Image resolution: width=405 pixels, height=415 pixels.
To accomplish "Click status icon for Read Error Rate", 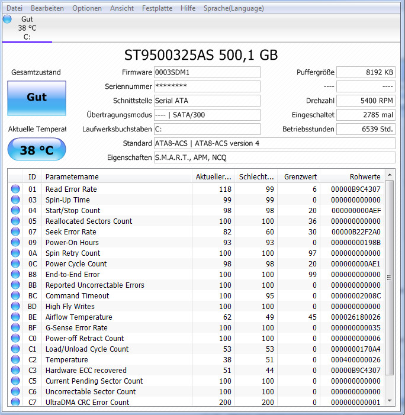I will [15, 189].
